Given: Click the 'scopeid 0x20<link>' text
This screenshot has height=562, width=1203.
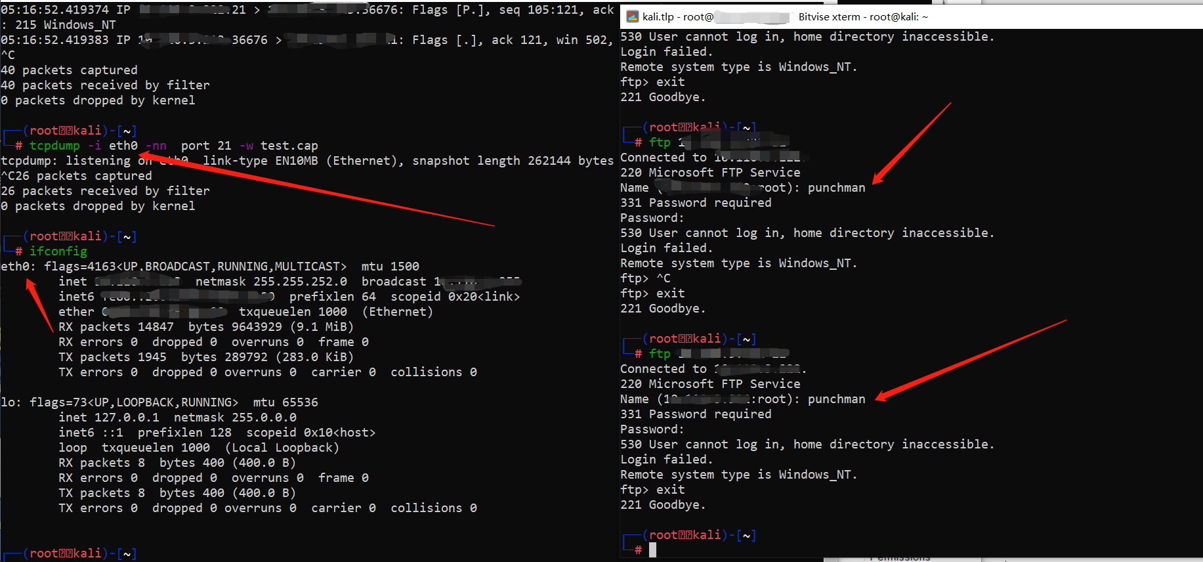Looking at the screenshot, I should (455, 297).
